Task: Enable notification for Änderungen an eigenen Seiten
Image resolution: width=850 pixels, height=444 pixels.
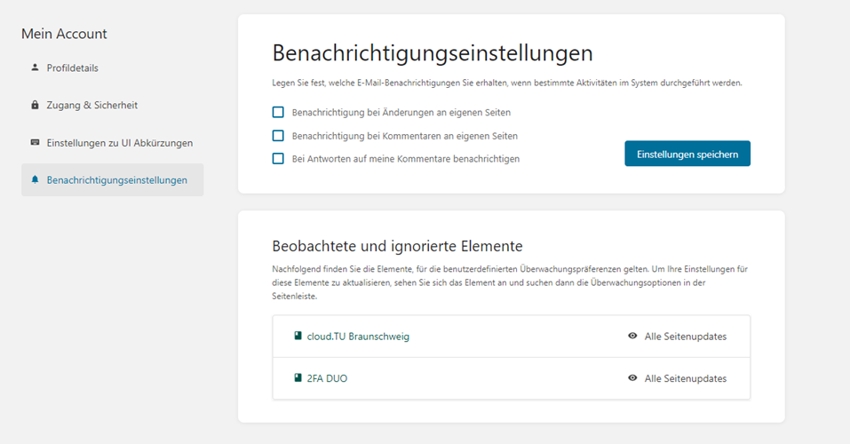Action: [278, 113]
